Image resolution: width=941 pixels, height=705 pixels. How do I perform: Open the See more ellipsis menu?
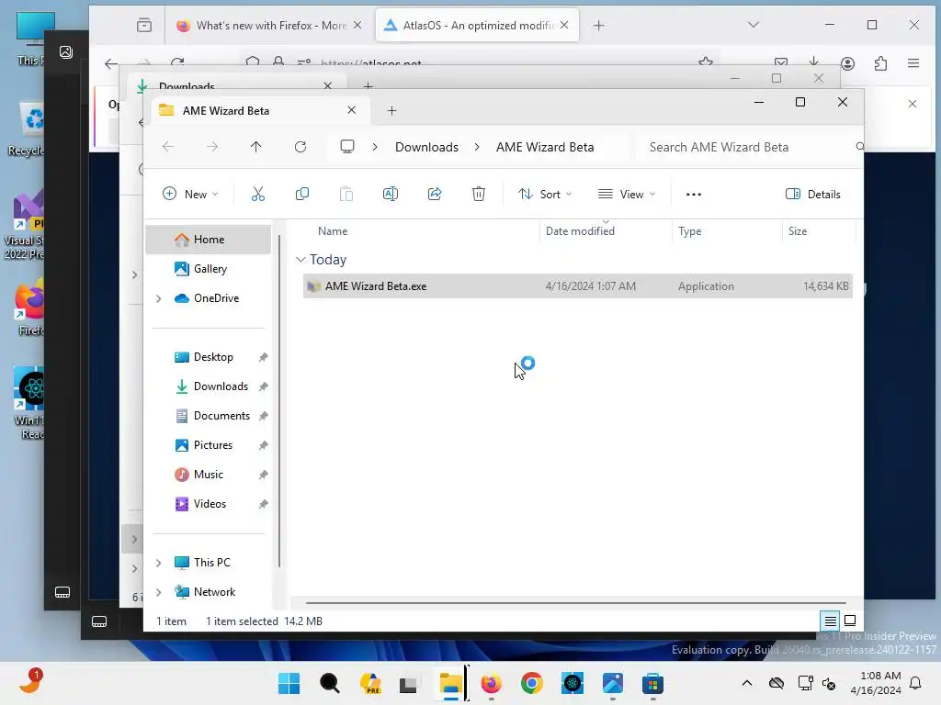tap(693, 195)
